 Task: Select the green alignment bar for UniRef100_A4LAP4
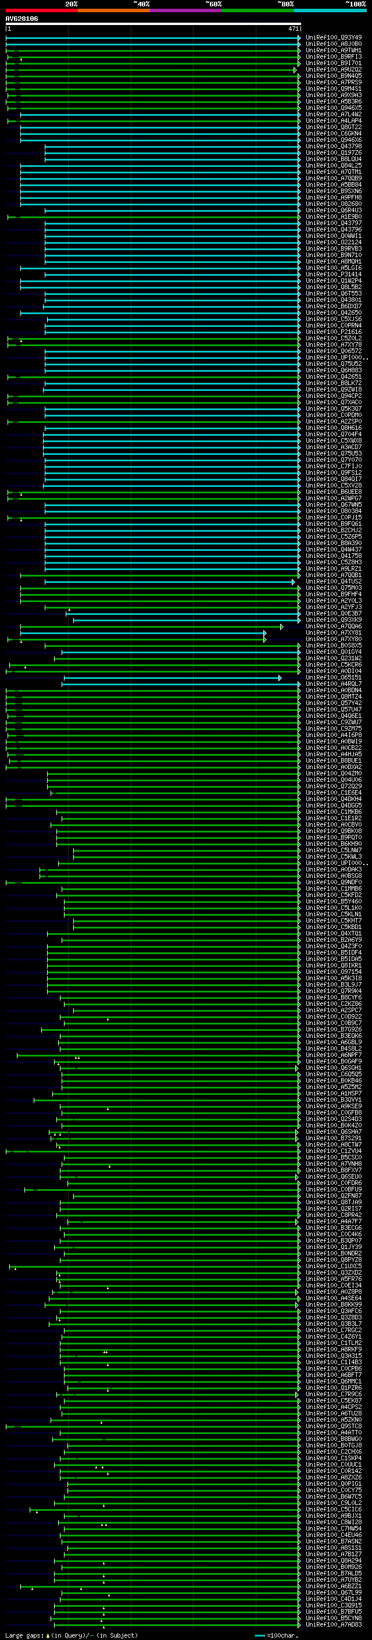pyautogui.click(x=153, y=120)
